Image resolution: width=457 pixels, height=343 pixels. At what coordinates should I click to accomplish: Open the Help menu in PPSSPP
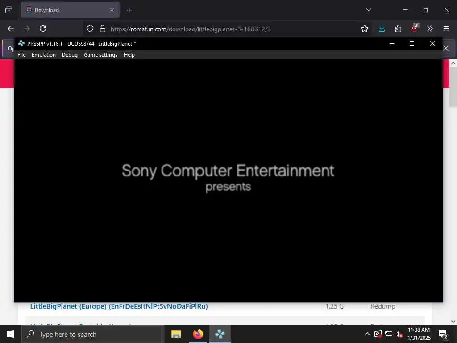tap(129, 55)
